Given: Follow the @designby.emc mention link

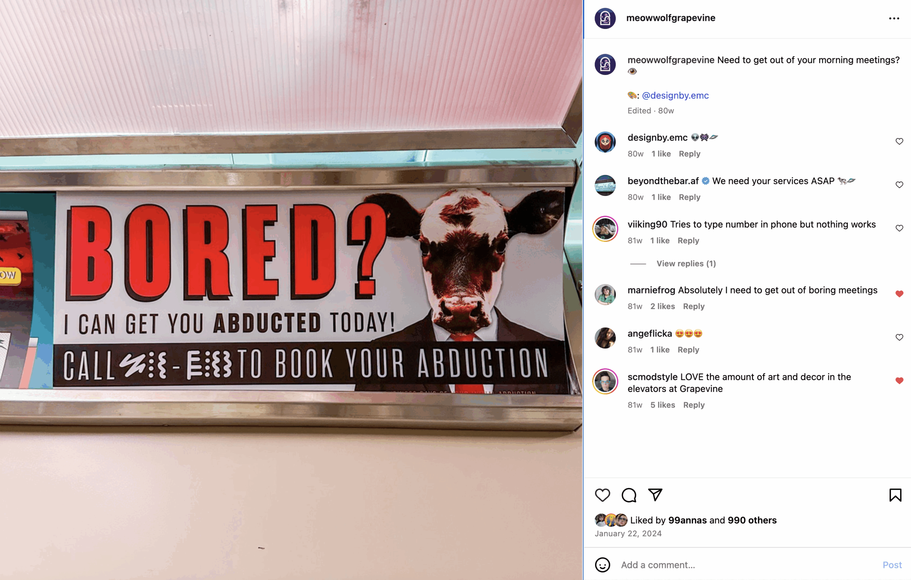Looking at the screenshot, I should click(675, 95).
